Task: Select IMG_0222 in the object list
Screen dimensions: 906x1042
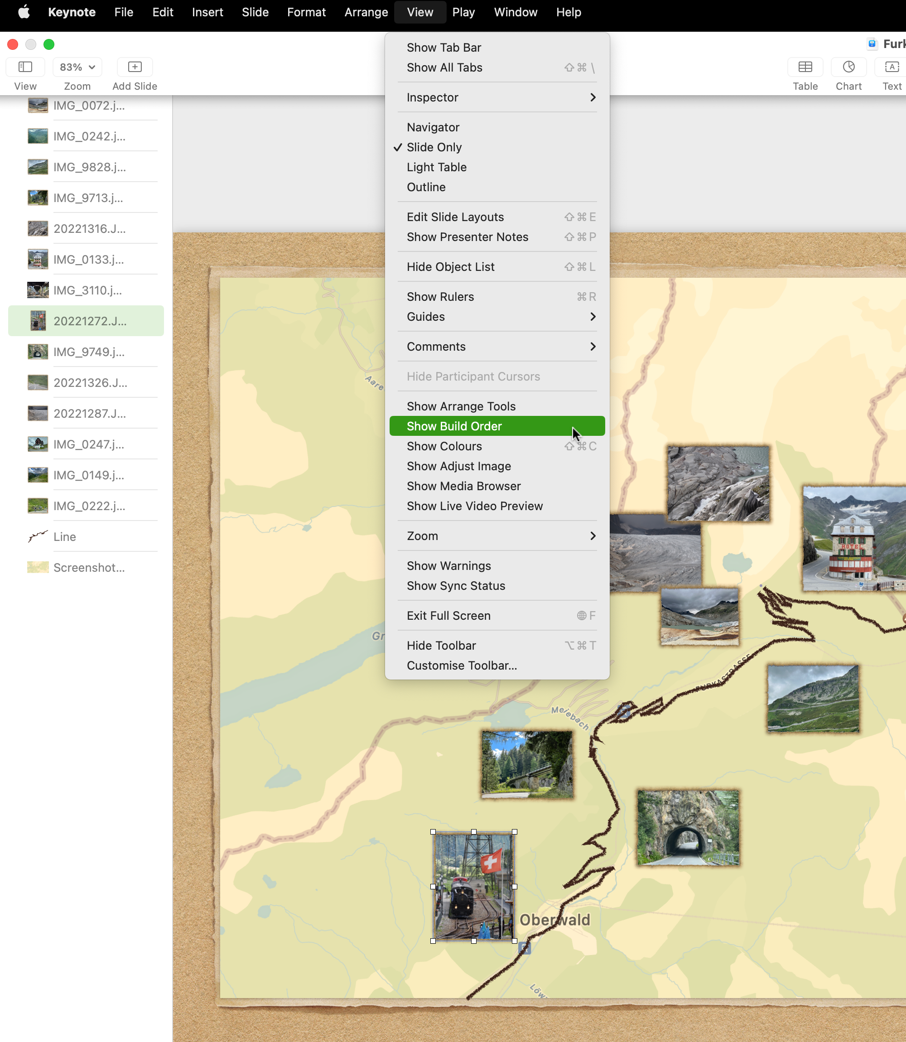Action: coord(86,506)
